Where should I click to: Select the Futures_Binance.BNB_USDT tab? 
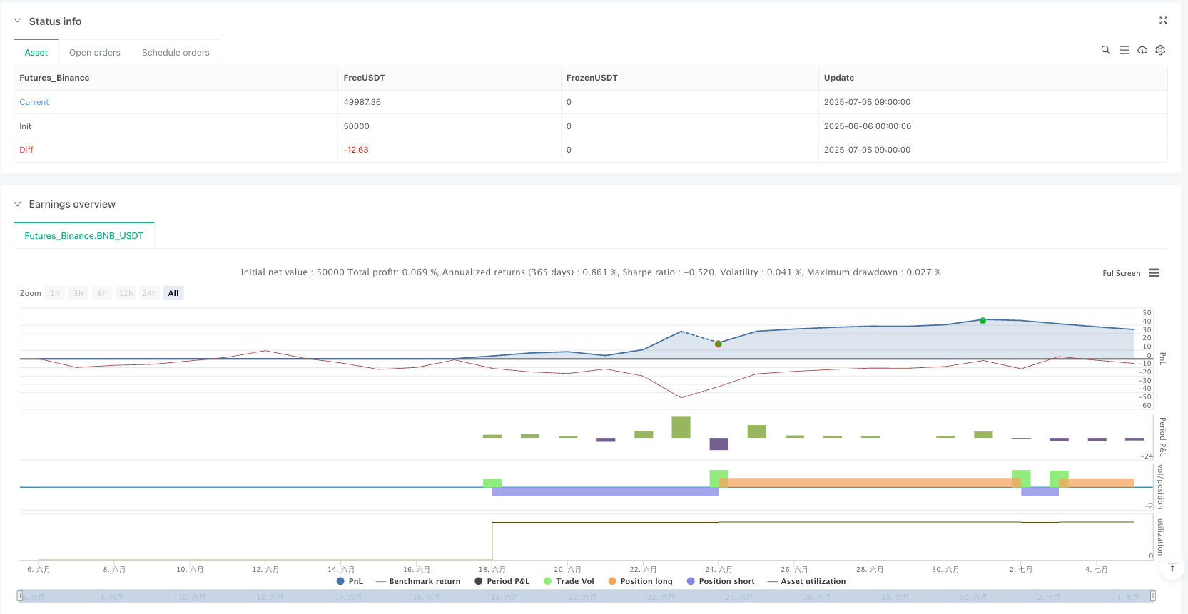click(84, 236)
